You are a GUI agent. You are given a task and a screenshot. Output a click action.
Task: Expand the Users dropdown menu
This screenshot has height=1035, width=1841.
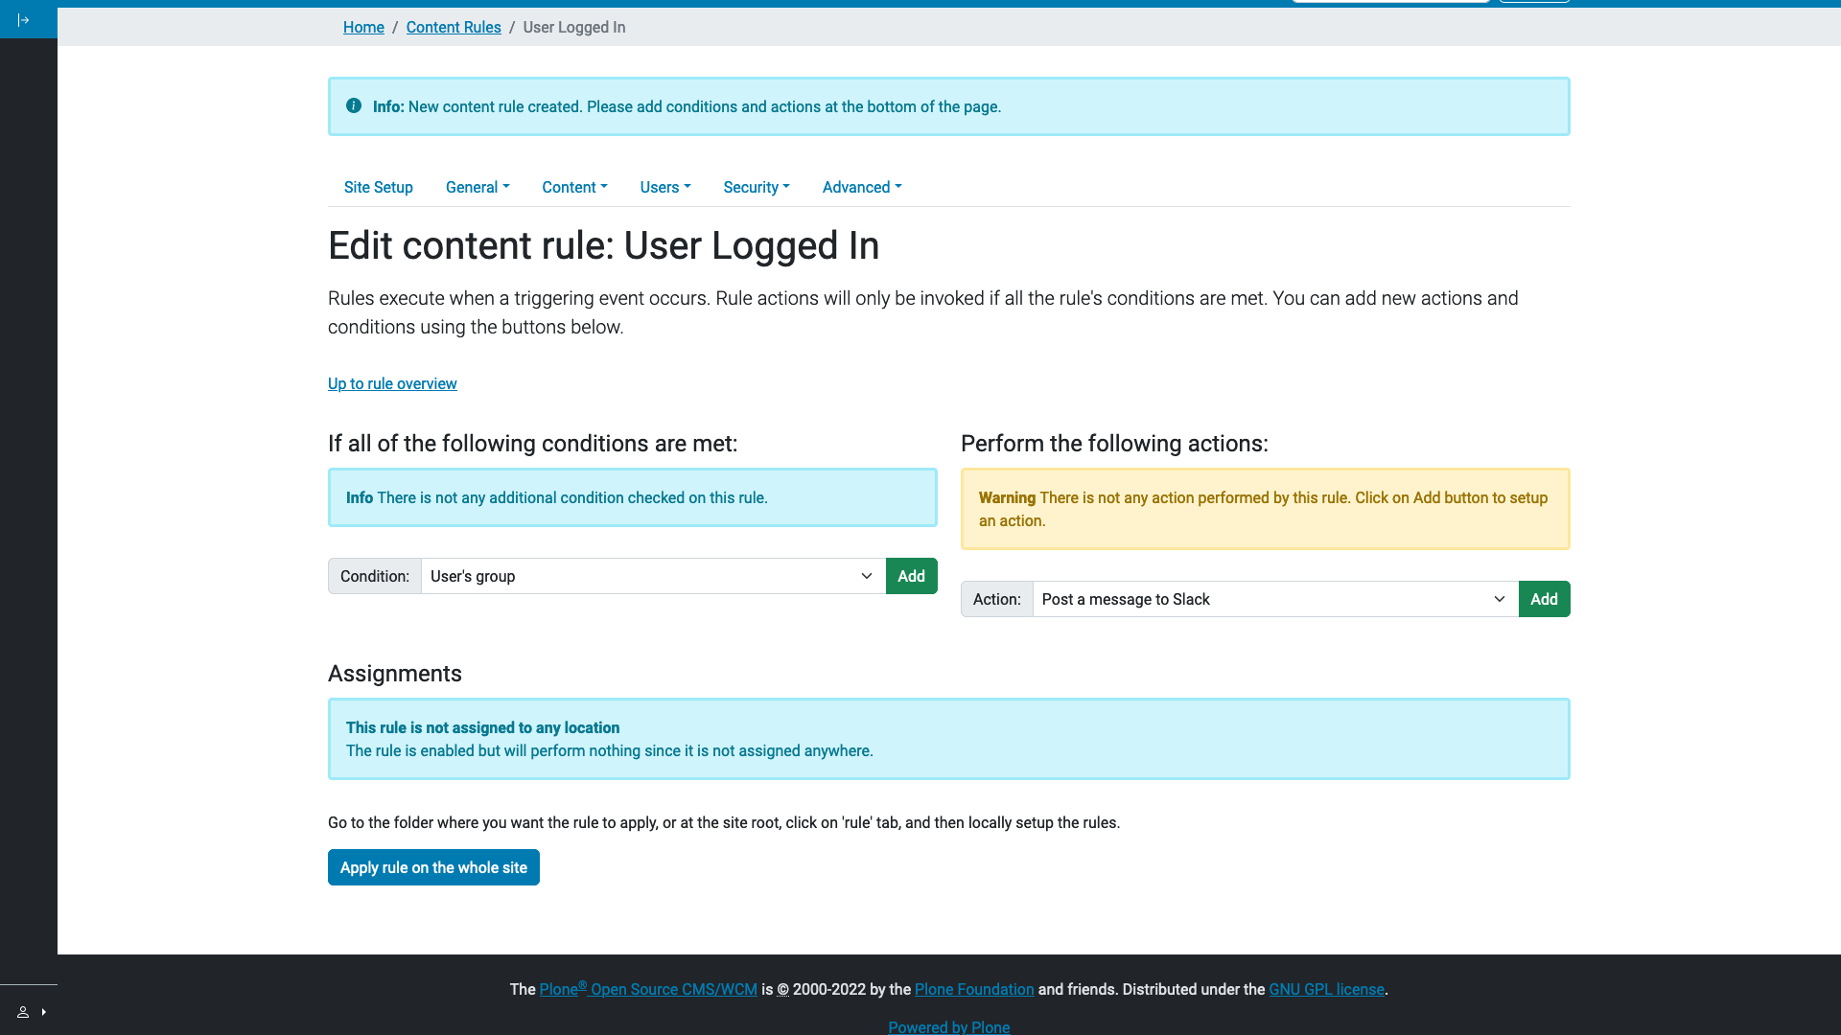(x=665, y=187)
